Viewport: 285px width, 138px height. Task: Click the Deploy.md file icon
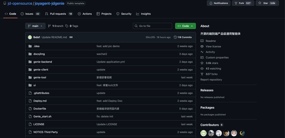(x=30, y=101)
